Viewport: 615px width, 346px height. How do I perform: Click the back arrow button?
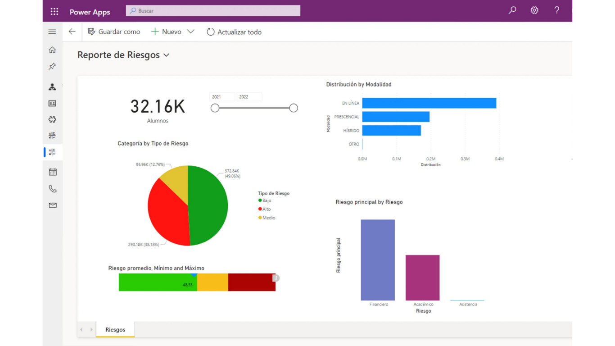pyautogui.click(x=72, y=32)
